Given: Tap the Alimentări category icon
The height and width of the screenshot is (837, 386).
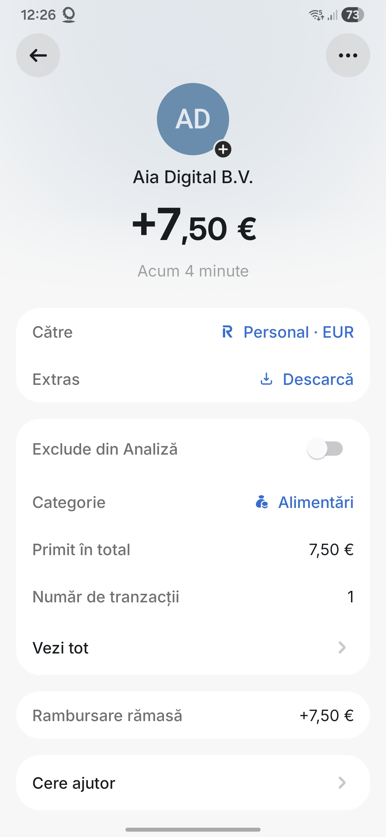Looking at the screenshot, I should (x=262, y=502).
